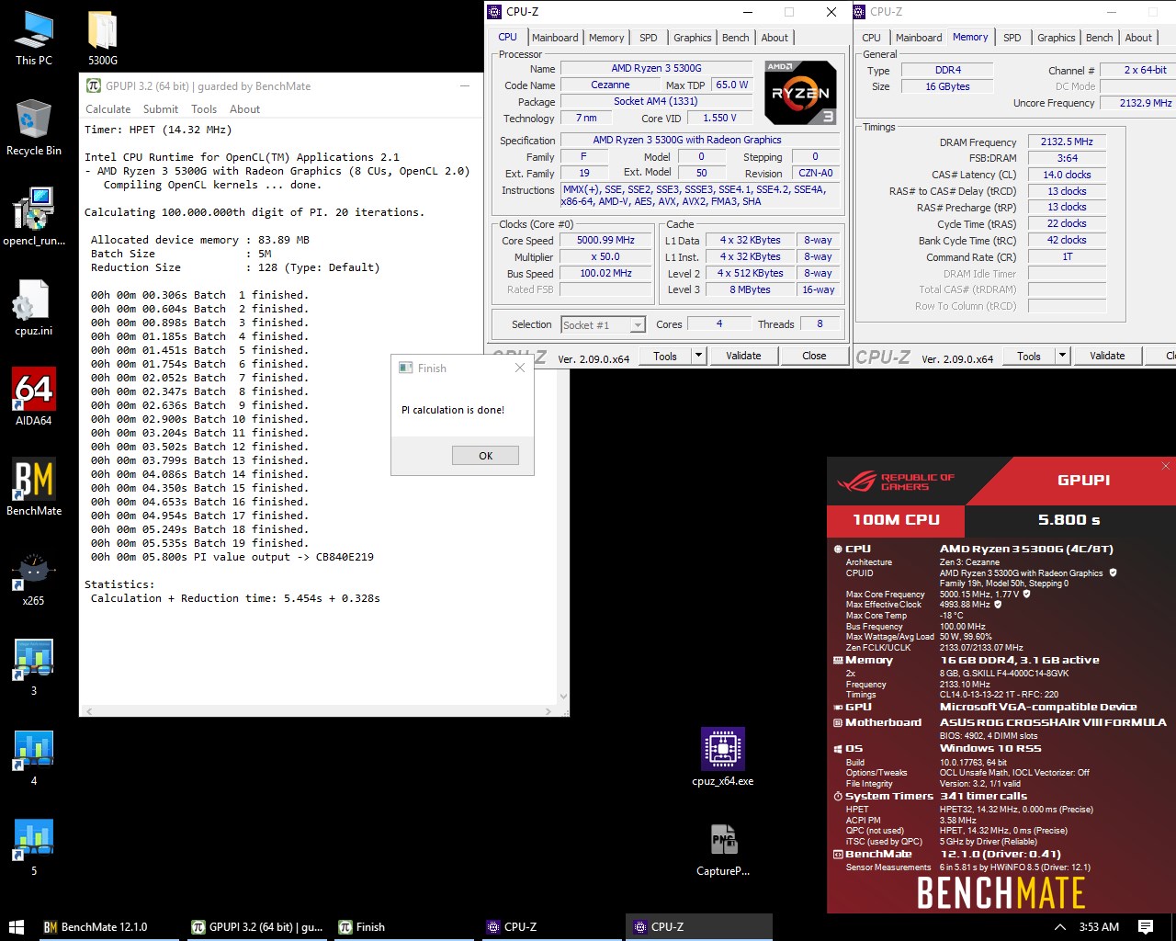Switch to About tab in right CPU-Z
Screen dimensions: 1176x941
[1138, 38]
